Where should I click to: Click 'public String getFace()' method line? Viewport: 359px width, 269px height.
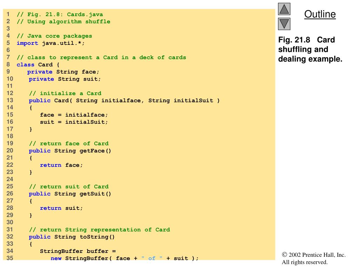click(x=70, y=151)
